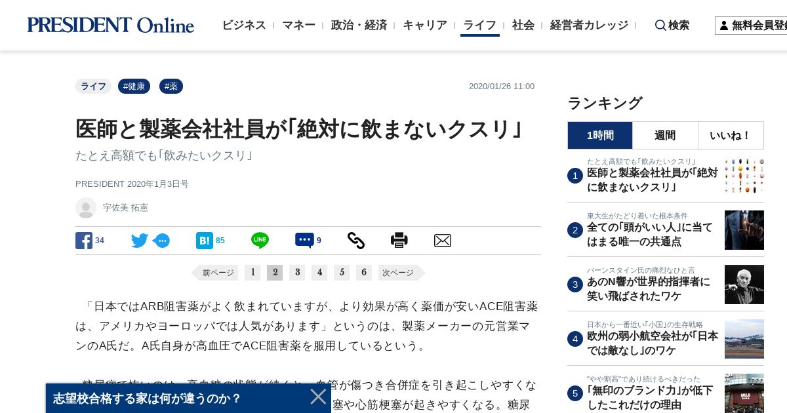Image resolution: width=787 pixels, height=413 pixels.
Task: Click Facebook share count 34
Action: tap(100, 241)
